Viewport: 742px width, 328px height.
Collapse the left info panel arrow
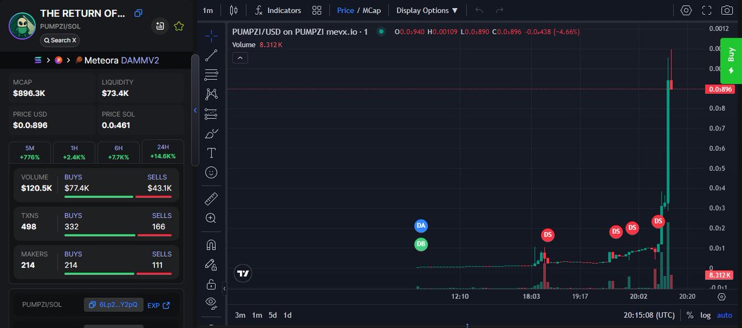[195, 111]
